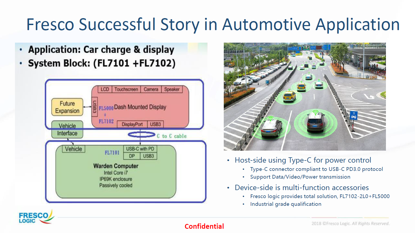Select the 'FL7102-2L0+FL5000' total solution sub-bullet

click(x=320, y=196)
